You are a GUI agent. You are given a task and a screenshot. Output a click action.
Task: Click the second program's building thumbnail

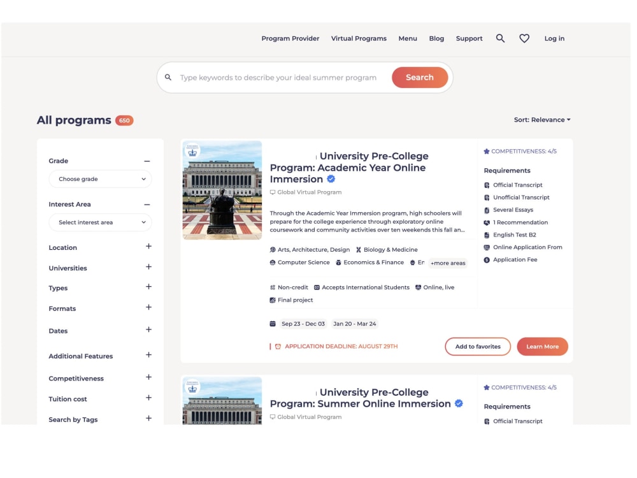coord(222,401)
